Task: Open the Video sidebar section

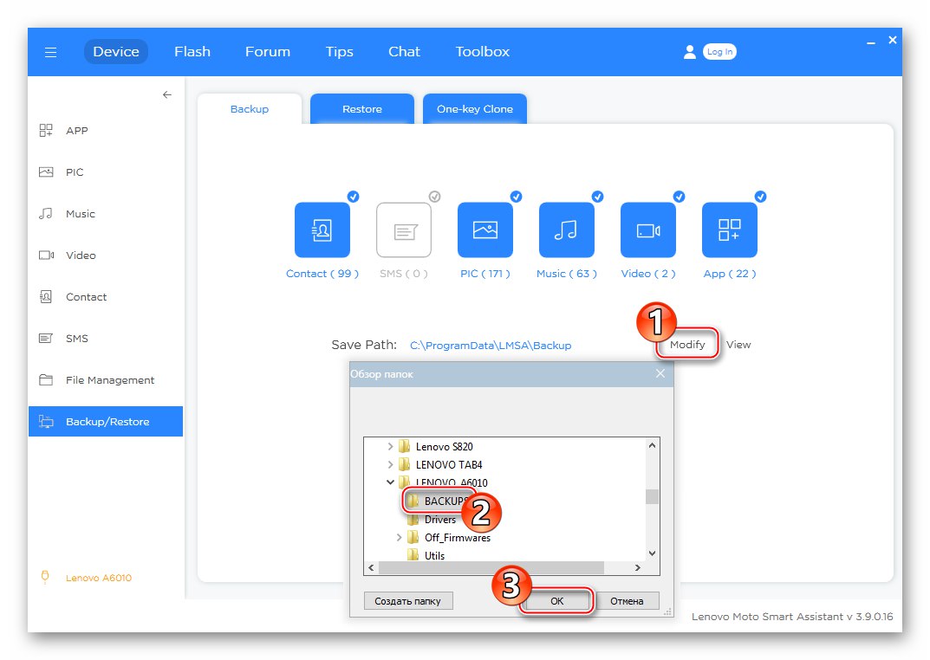Action: 106,256
